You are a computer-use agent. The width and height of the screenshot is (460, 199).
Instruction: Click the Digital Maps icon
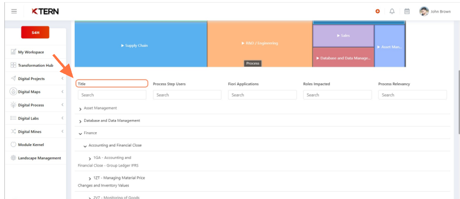coord(13,92)
